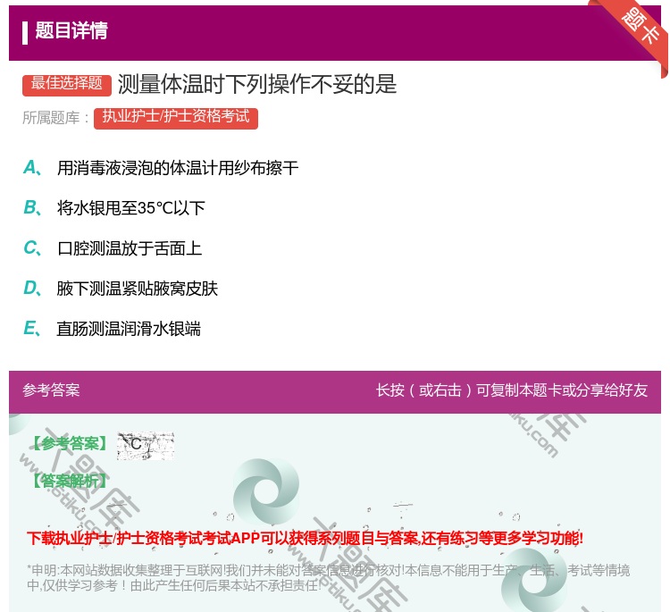
Task: Open the 执业护士/护士资格考试 question bank link
Action: [x=176, y=117]
